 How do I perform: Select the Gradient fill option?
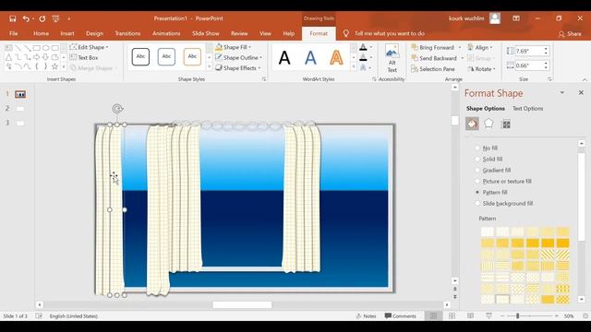pos(492,170)
